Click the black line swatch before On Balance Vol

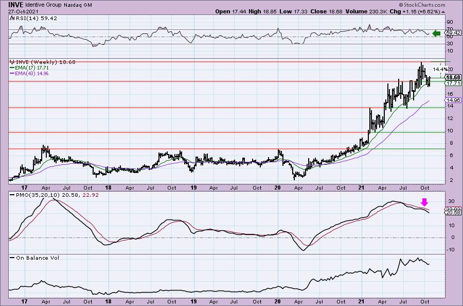point(12,258)
